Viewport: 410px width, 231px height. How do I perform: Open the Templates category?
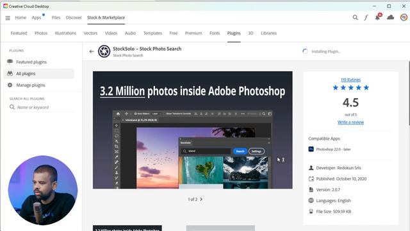tap(152, 33)
